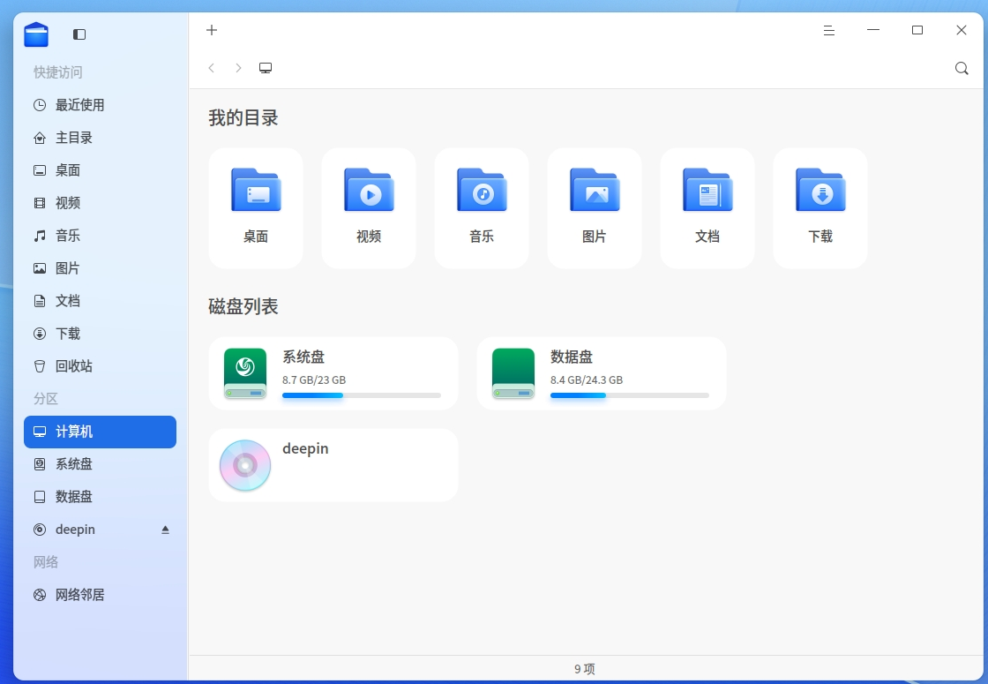Open the 音乐 folder card
988x684 pixels.
tap(482, 208)
